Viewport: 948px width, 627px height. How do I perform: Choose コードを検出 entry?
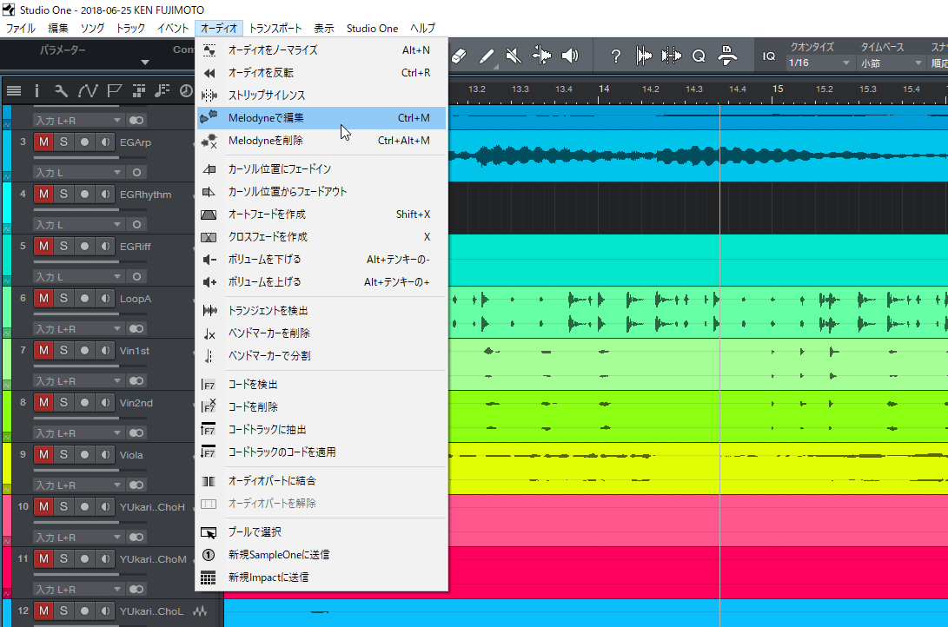pyautogui.click(x=321, y=384)
